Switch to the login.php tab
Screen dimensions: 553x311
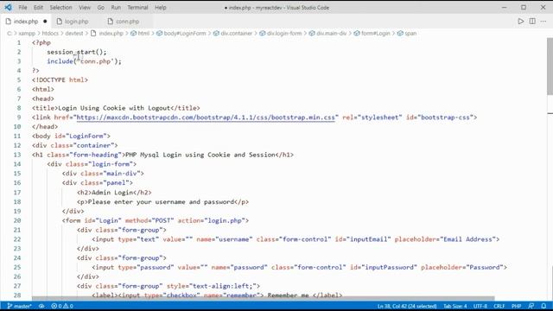pos(76,22)
